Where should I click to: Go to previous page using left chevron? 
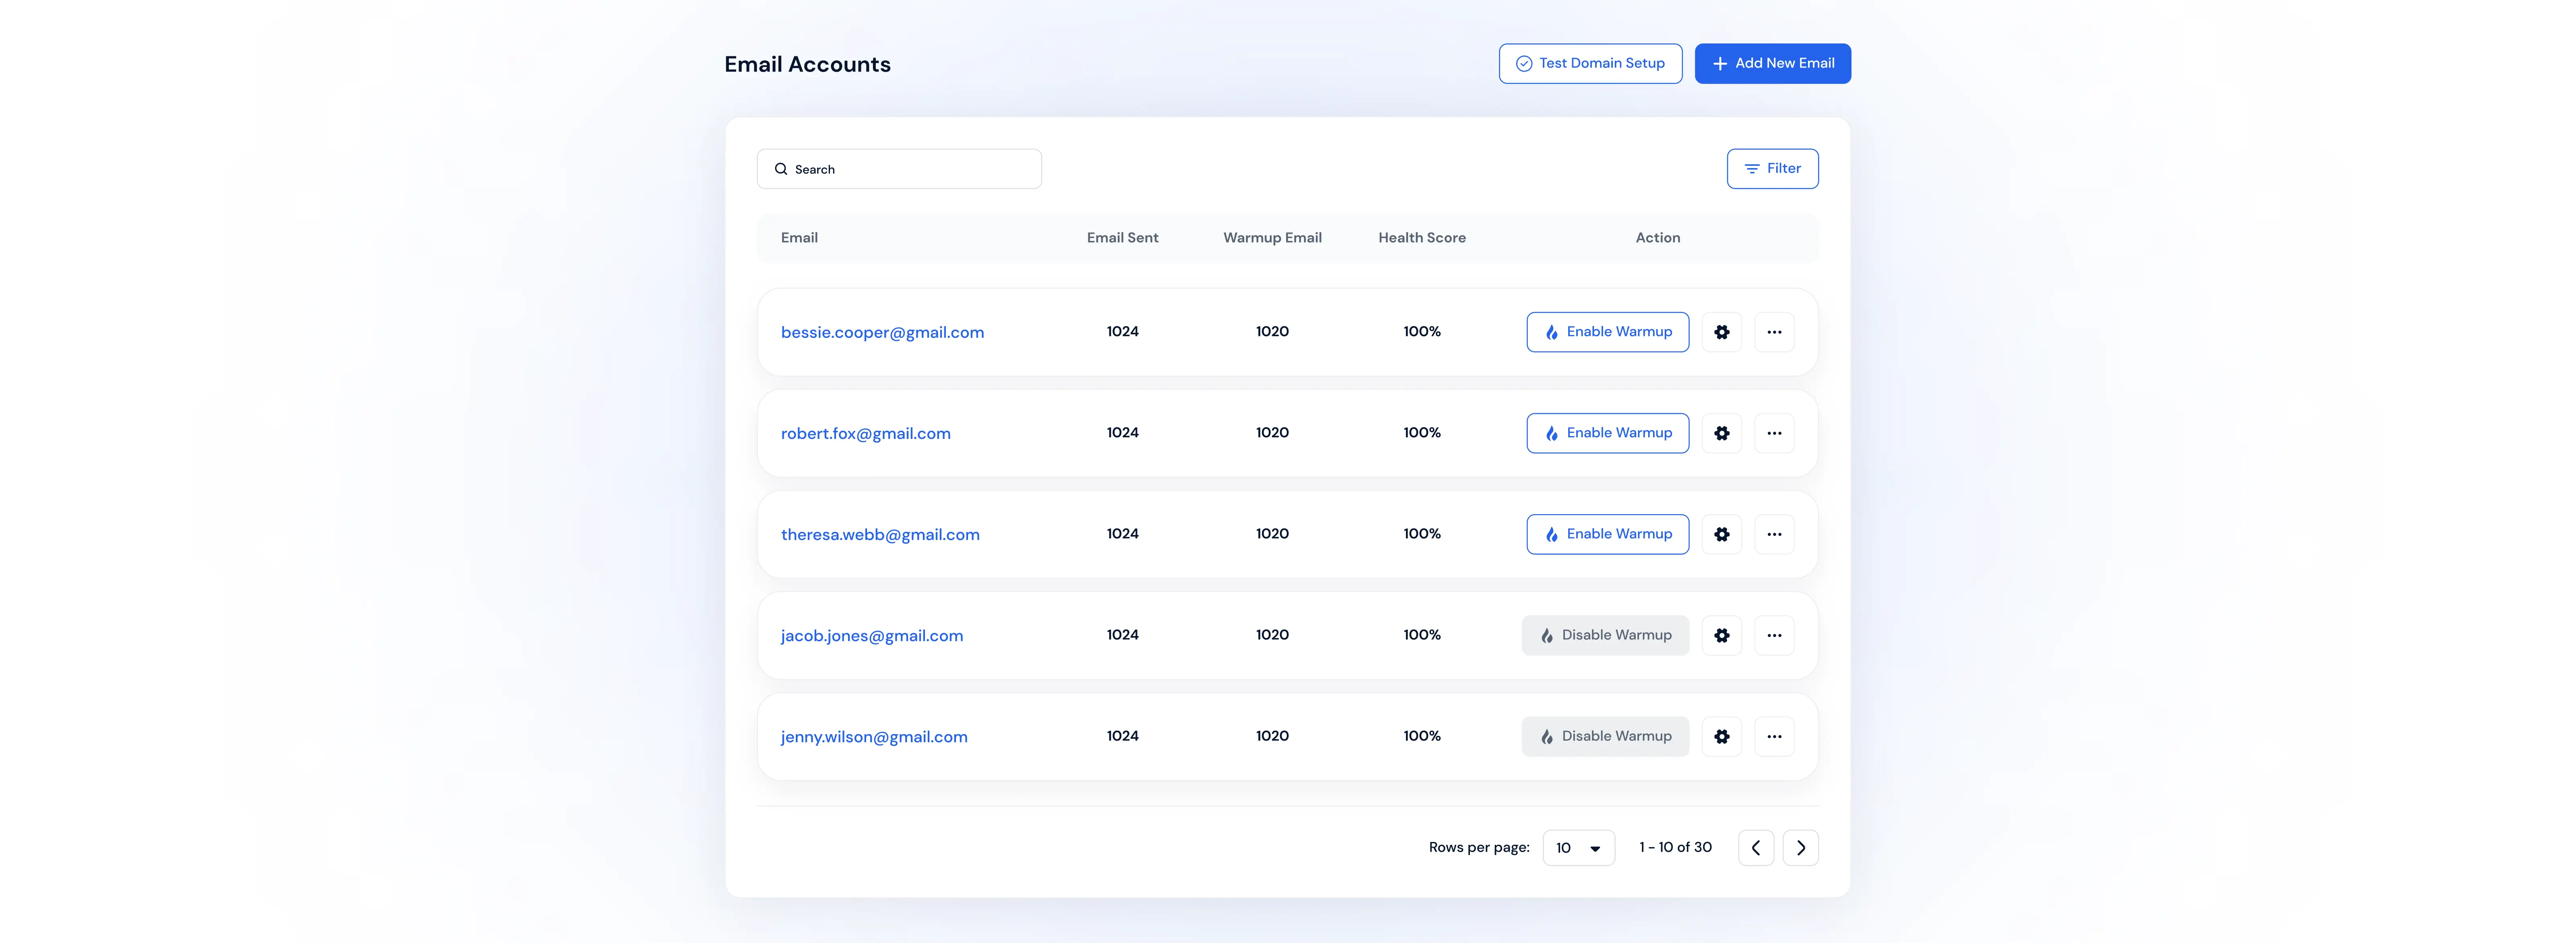click(x=1756, y=847)
